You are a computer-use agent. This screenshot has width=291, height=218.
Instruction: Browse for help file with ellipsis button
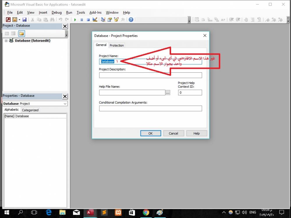click(x=168, y=92)
